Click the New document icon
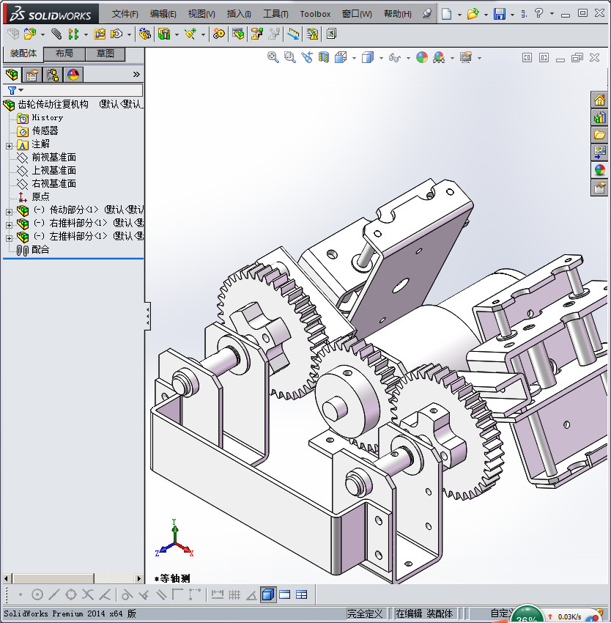Image resolution: width=611 pixels, height=623 pixels. click(447, 14)
